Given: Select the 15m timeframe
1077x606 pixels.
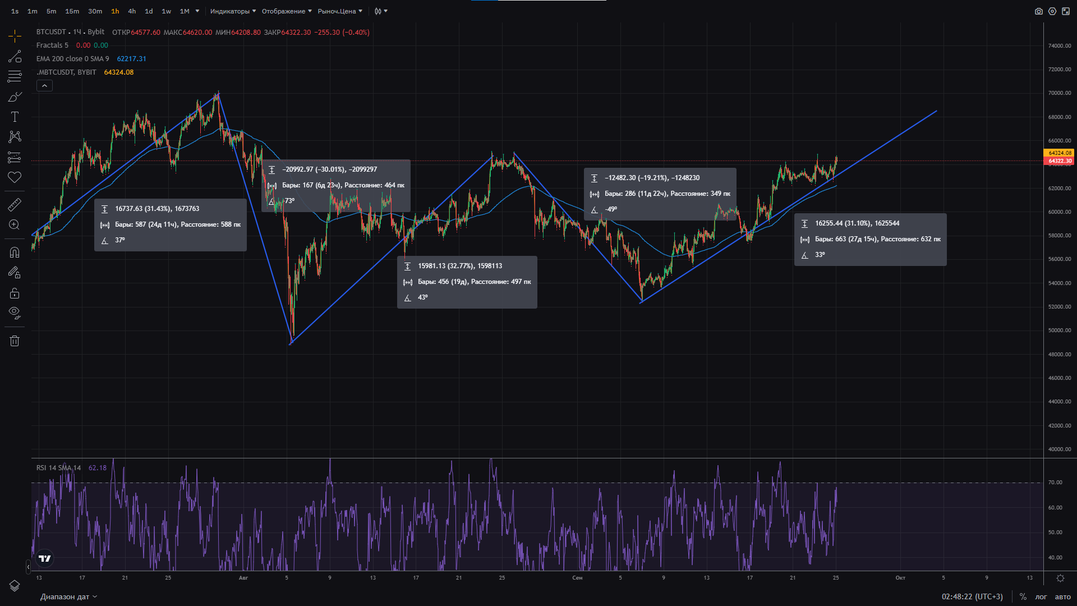Looking at the screenshot, I should pyautogui.click(x=72, y=11).
